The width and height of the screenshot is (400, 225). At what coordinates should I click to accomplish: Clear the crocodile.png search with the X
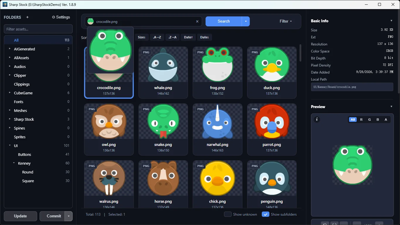coord(197,21)
